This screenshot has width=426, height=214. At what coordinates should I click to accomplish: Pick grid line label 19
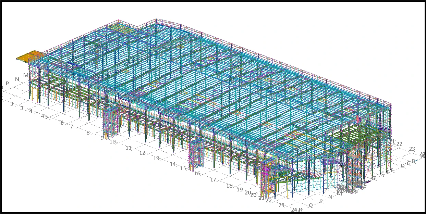(x=240, y=190)
